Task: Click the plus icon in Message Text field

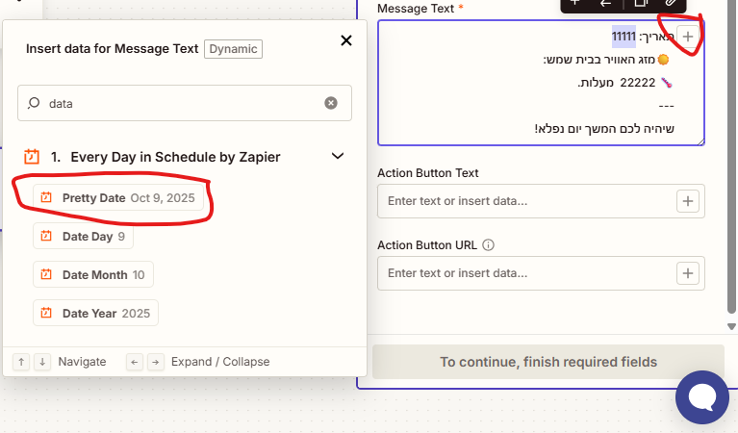Action: pos(687,36)
